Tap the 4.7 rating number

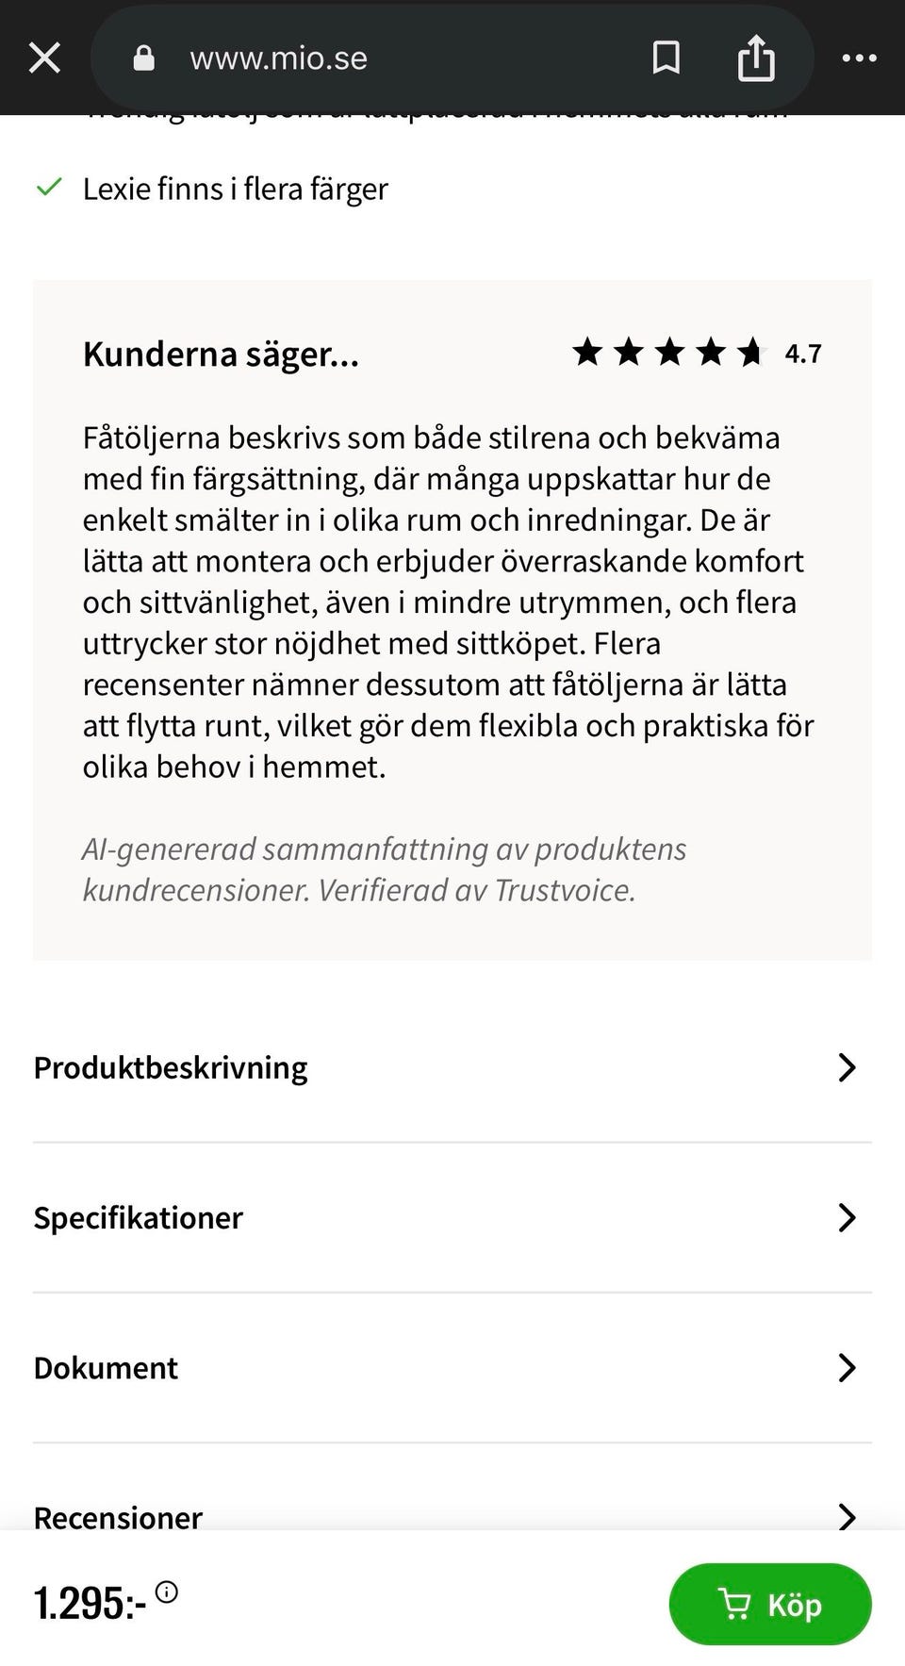tap(803, 354)
